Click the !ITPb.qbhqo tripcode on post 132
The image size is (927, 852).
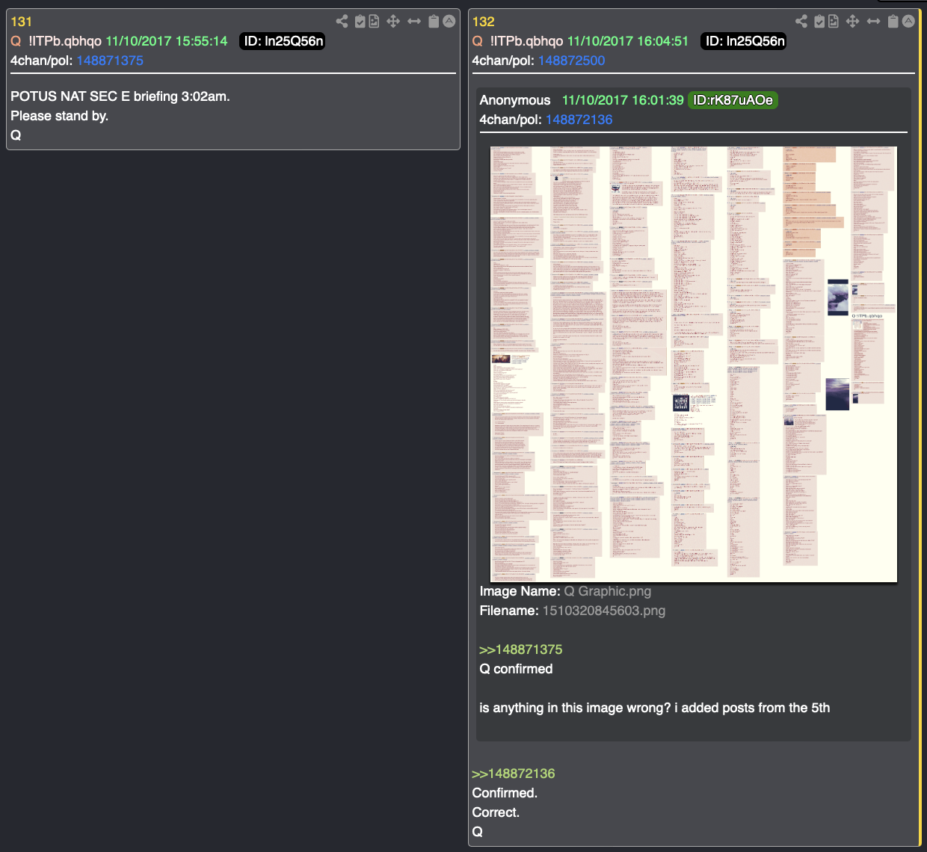click(x=526, y=41)
